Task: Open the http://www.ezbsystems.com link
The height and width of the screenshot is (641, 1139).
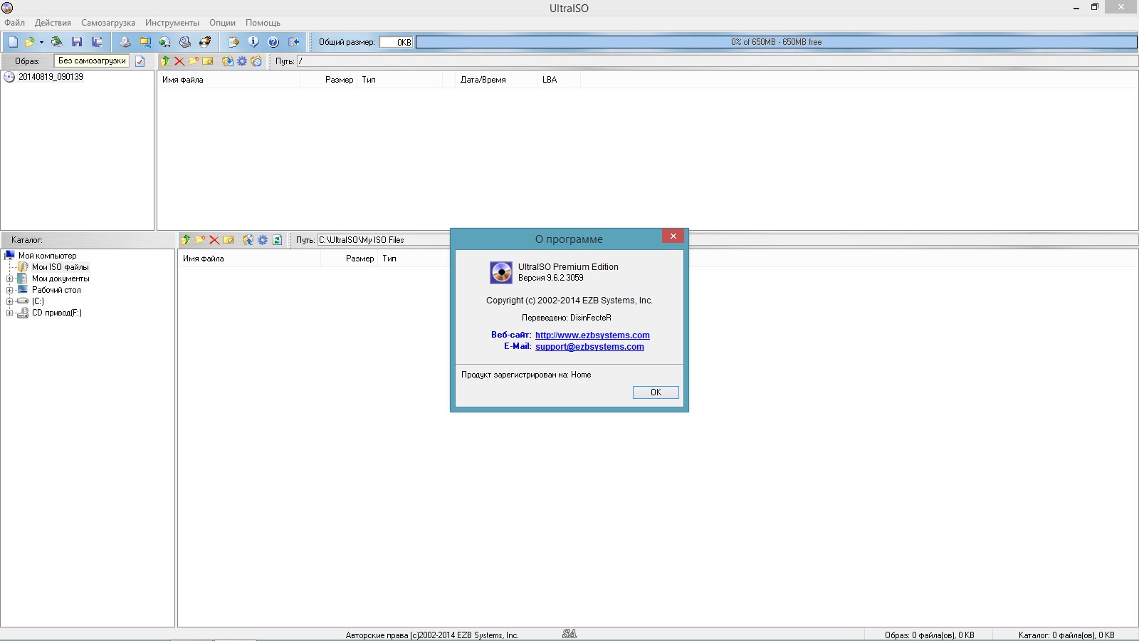Action: [x=592, y=335]
